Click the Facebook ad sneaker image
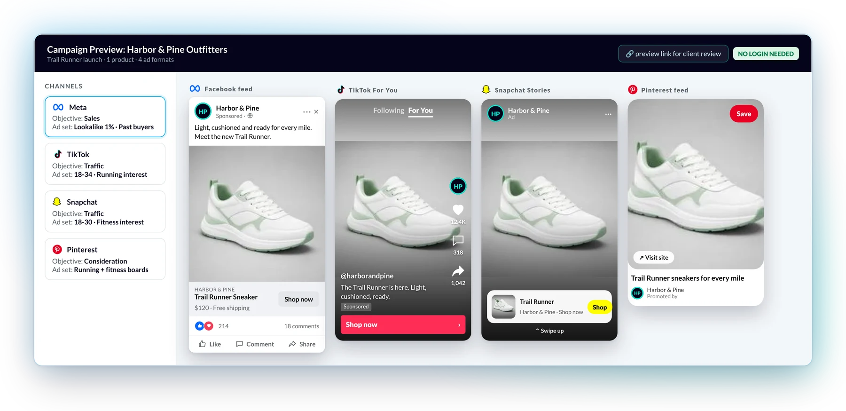 click(x=257, y=213)
